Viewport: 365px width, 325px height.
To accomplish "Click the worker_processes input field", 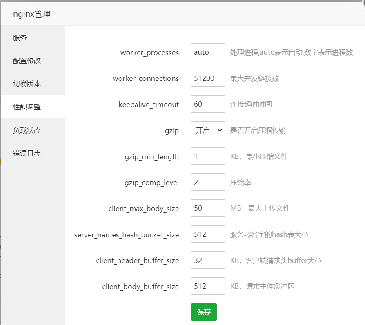I will 208,52.
